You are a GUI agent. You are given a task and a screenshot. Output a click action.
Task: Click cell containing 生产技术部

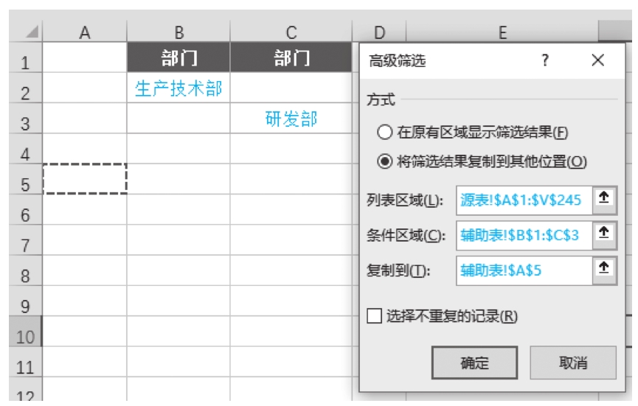coord(178,89)
